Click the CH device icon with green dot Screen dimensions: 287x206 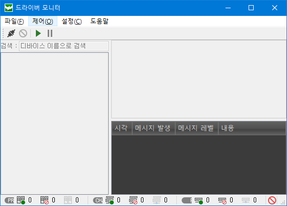110,200
